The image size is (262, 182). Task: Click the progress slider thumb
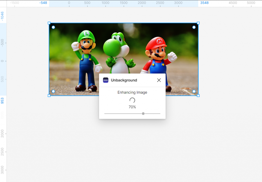click(x=143, y=114)
